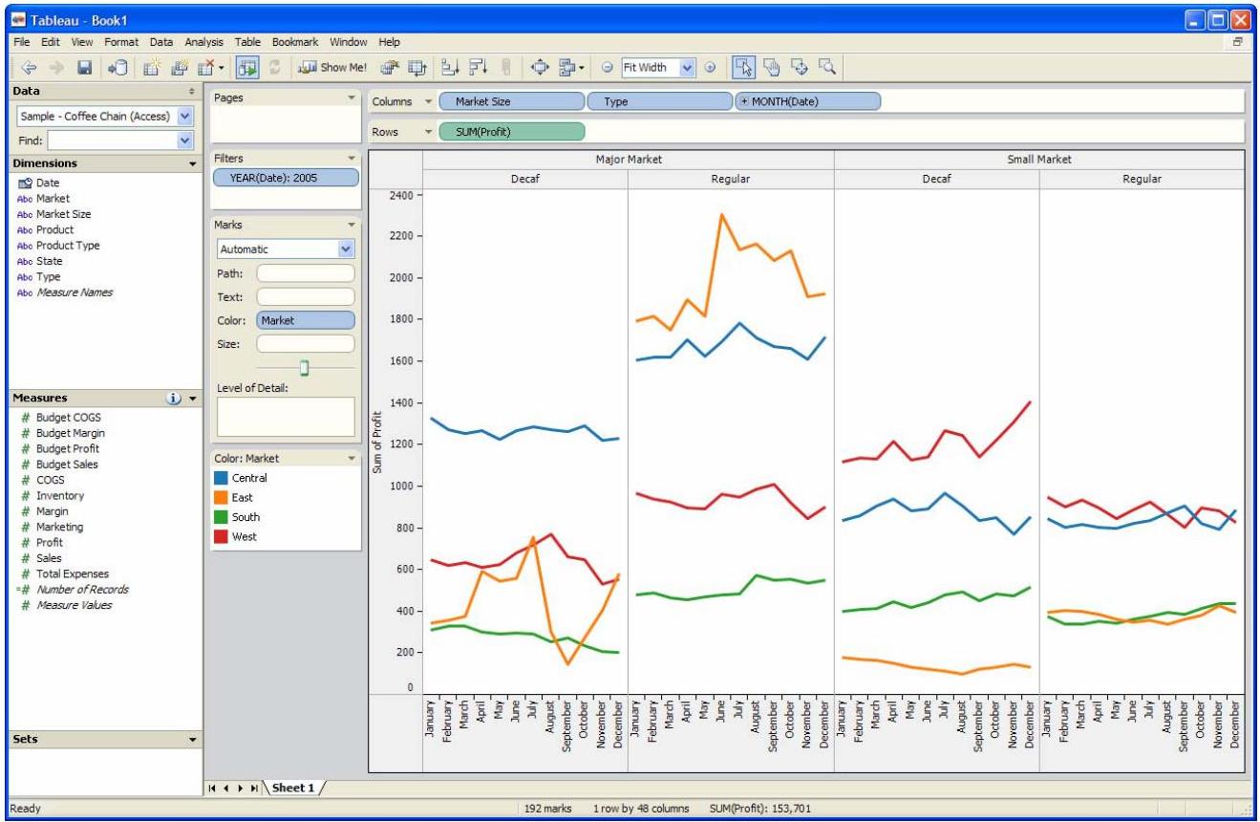Screen dimensions: 1260x822
Task: Toggle the auto updates toolbar button
Action: pos(246,68)
